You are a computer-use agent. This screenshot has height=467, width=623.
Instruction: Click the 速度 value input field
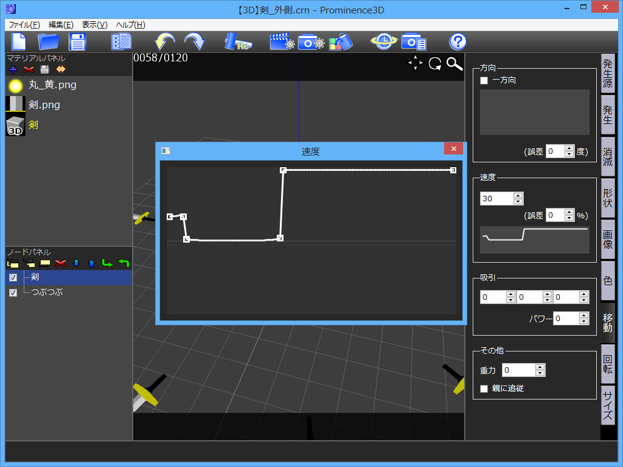pyautogui.click(x=496, y=199)
